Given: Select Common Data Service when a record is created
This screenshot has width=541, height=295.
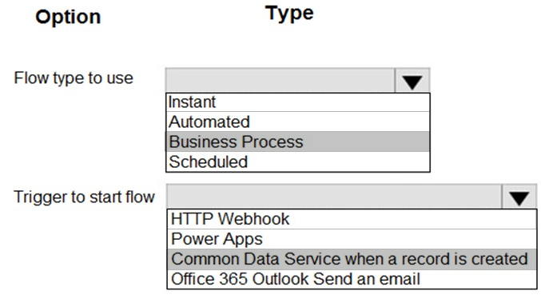Looking at the screenshot, I should 352,259.
